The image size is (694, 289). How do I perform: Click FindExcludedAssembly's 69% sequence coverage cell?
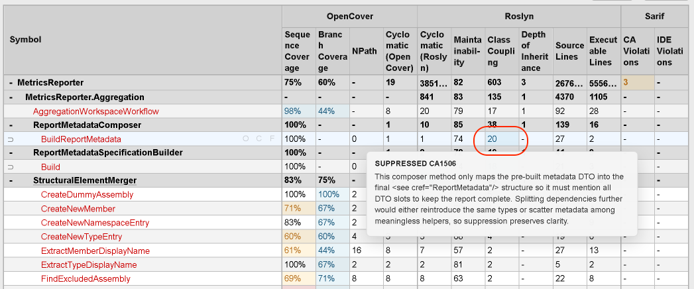coord(298,279)
